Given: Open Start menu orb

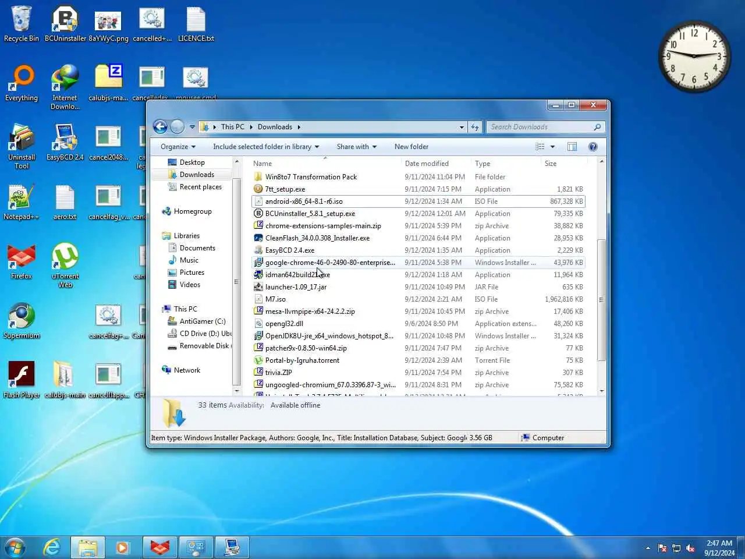Looking at the screenshot, I should pyautogui.click(x=16, y=547).
